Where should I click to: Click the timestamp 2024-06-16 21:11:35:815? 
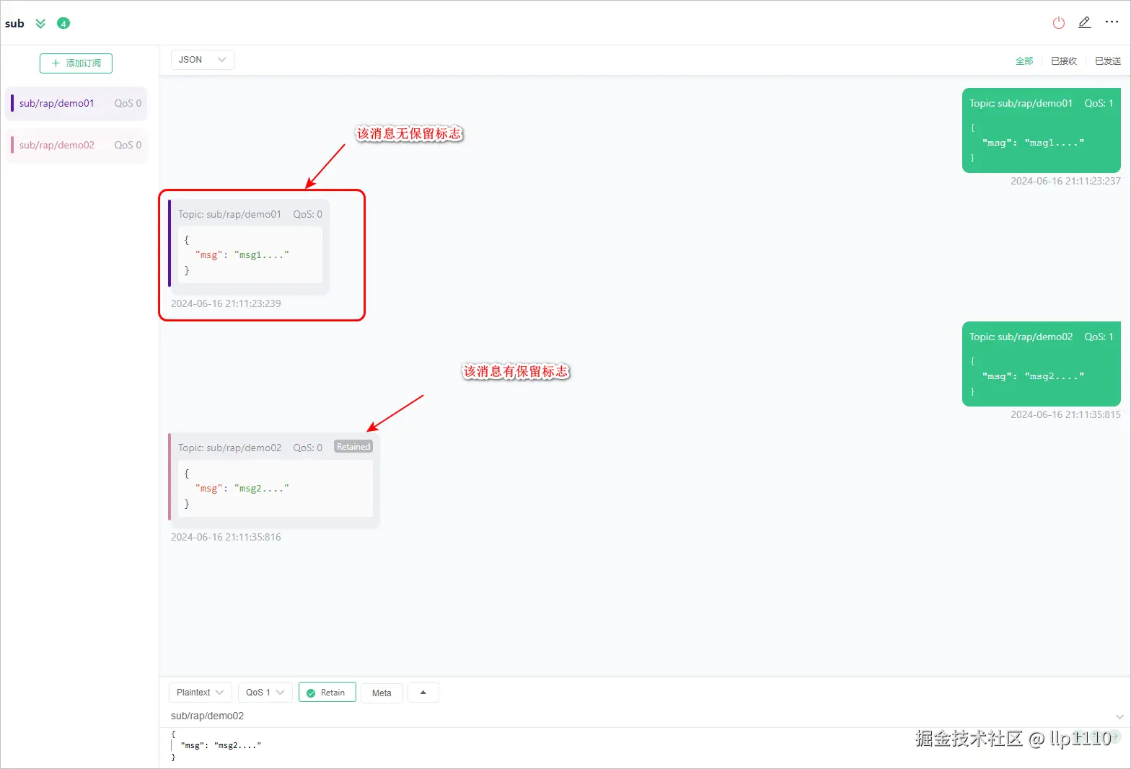click(x=1065, y=414)
